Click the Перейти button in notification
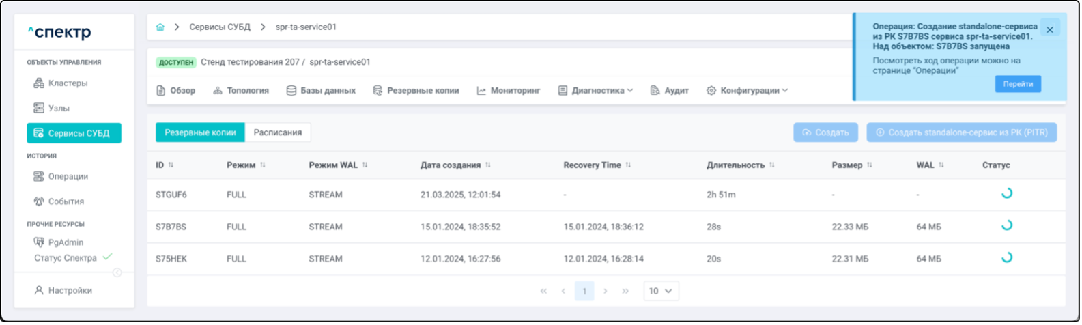The image size is (1082, 325). (1017, 84)
